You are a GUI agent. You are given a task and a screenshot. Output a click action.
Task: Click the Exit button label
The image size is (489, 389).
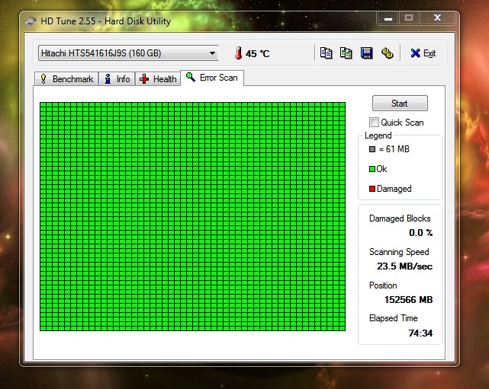(x=429, y=53)
